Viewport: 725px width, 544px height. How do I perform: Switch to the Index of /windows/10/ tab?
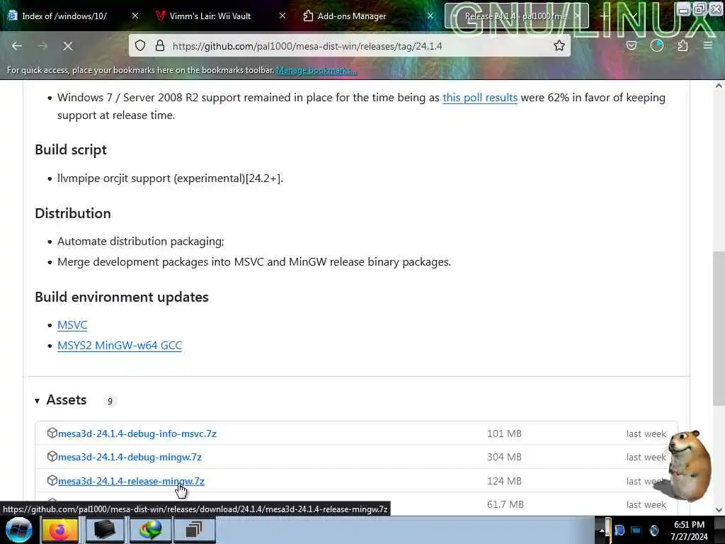pyautogui.click(x=64, y=16)
